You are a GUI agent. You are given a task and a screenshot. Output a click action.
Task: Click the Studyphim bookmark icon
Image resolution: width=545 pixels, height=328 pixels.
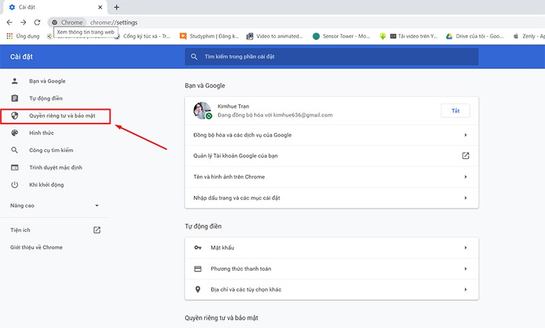183,36
